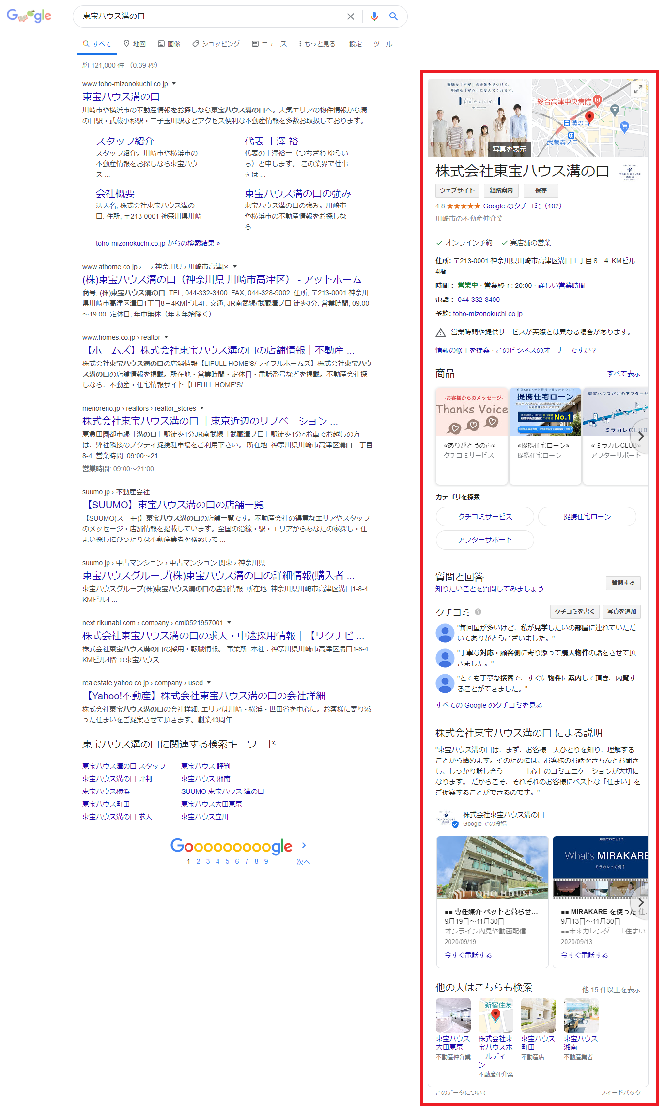
Task: Click the Google のクチコミ (102) link
Action: point(522,206)
